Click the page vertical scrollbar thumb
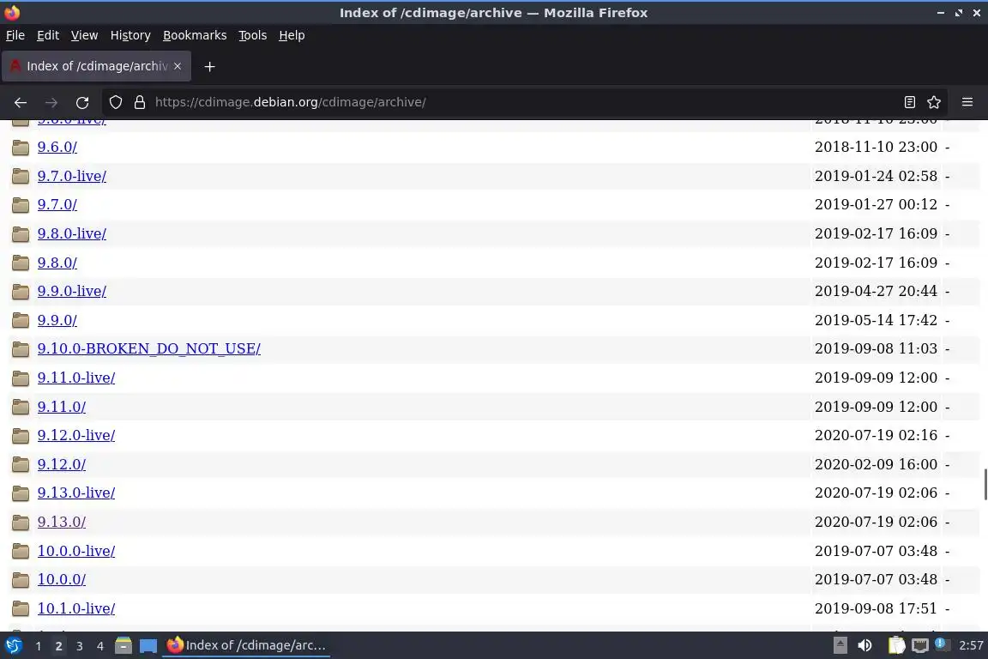 985,484
